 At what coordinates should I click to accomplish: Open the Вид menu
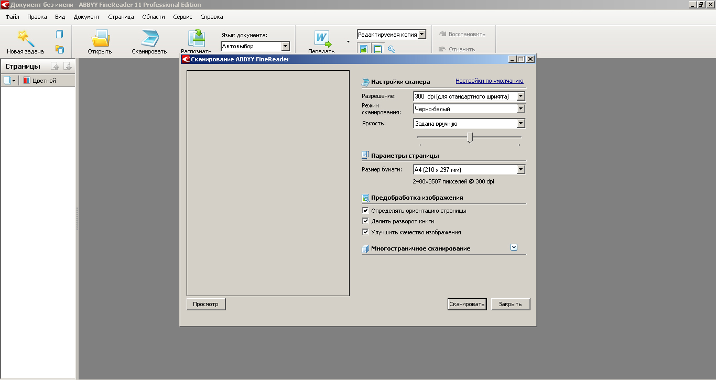60,17
